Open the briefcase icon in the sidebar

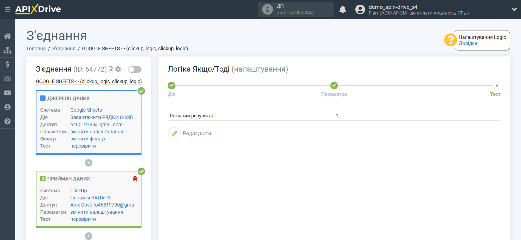(x=7, y=79)
